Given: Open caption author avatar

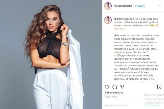Looking at the screenshot, I should [x=108, y=20].
